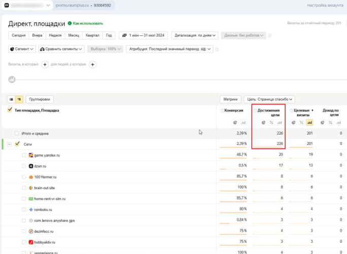Select the Неделя period tab

pyautogui.click(x=56, y=35)
